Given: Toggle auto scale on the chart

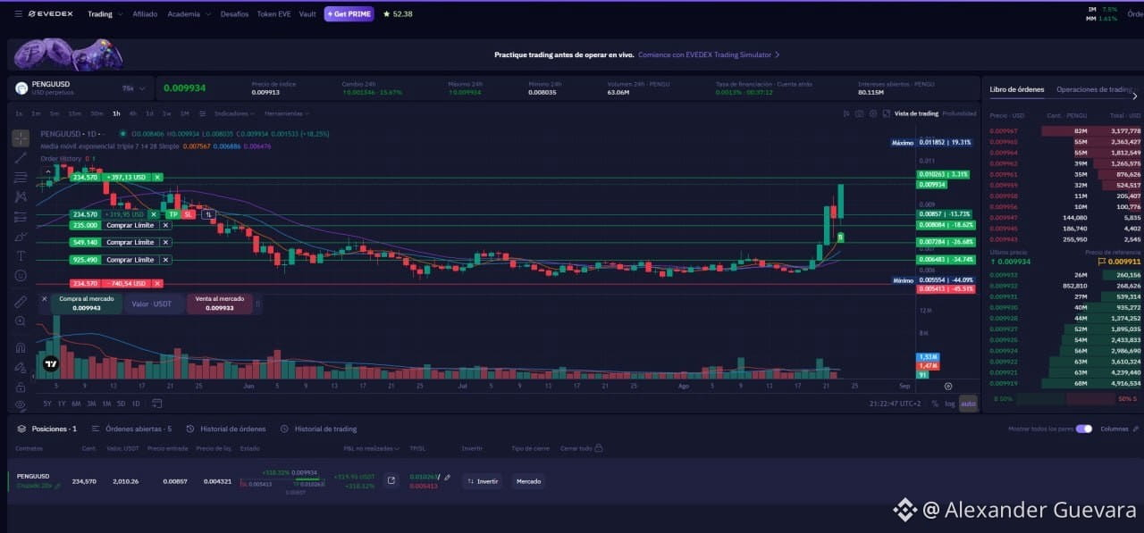Looking at the screenshot, I should (968, 404).
